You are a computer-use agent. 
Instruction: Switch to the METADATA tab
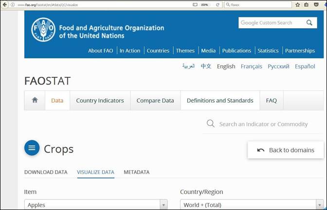click(x=136, y=172)
